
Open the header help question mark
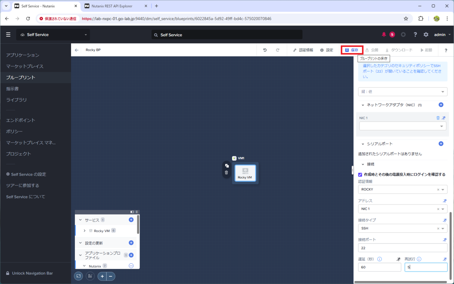(415, 34)
